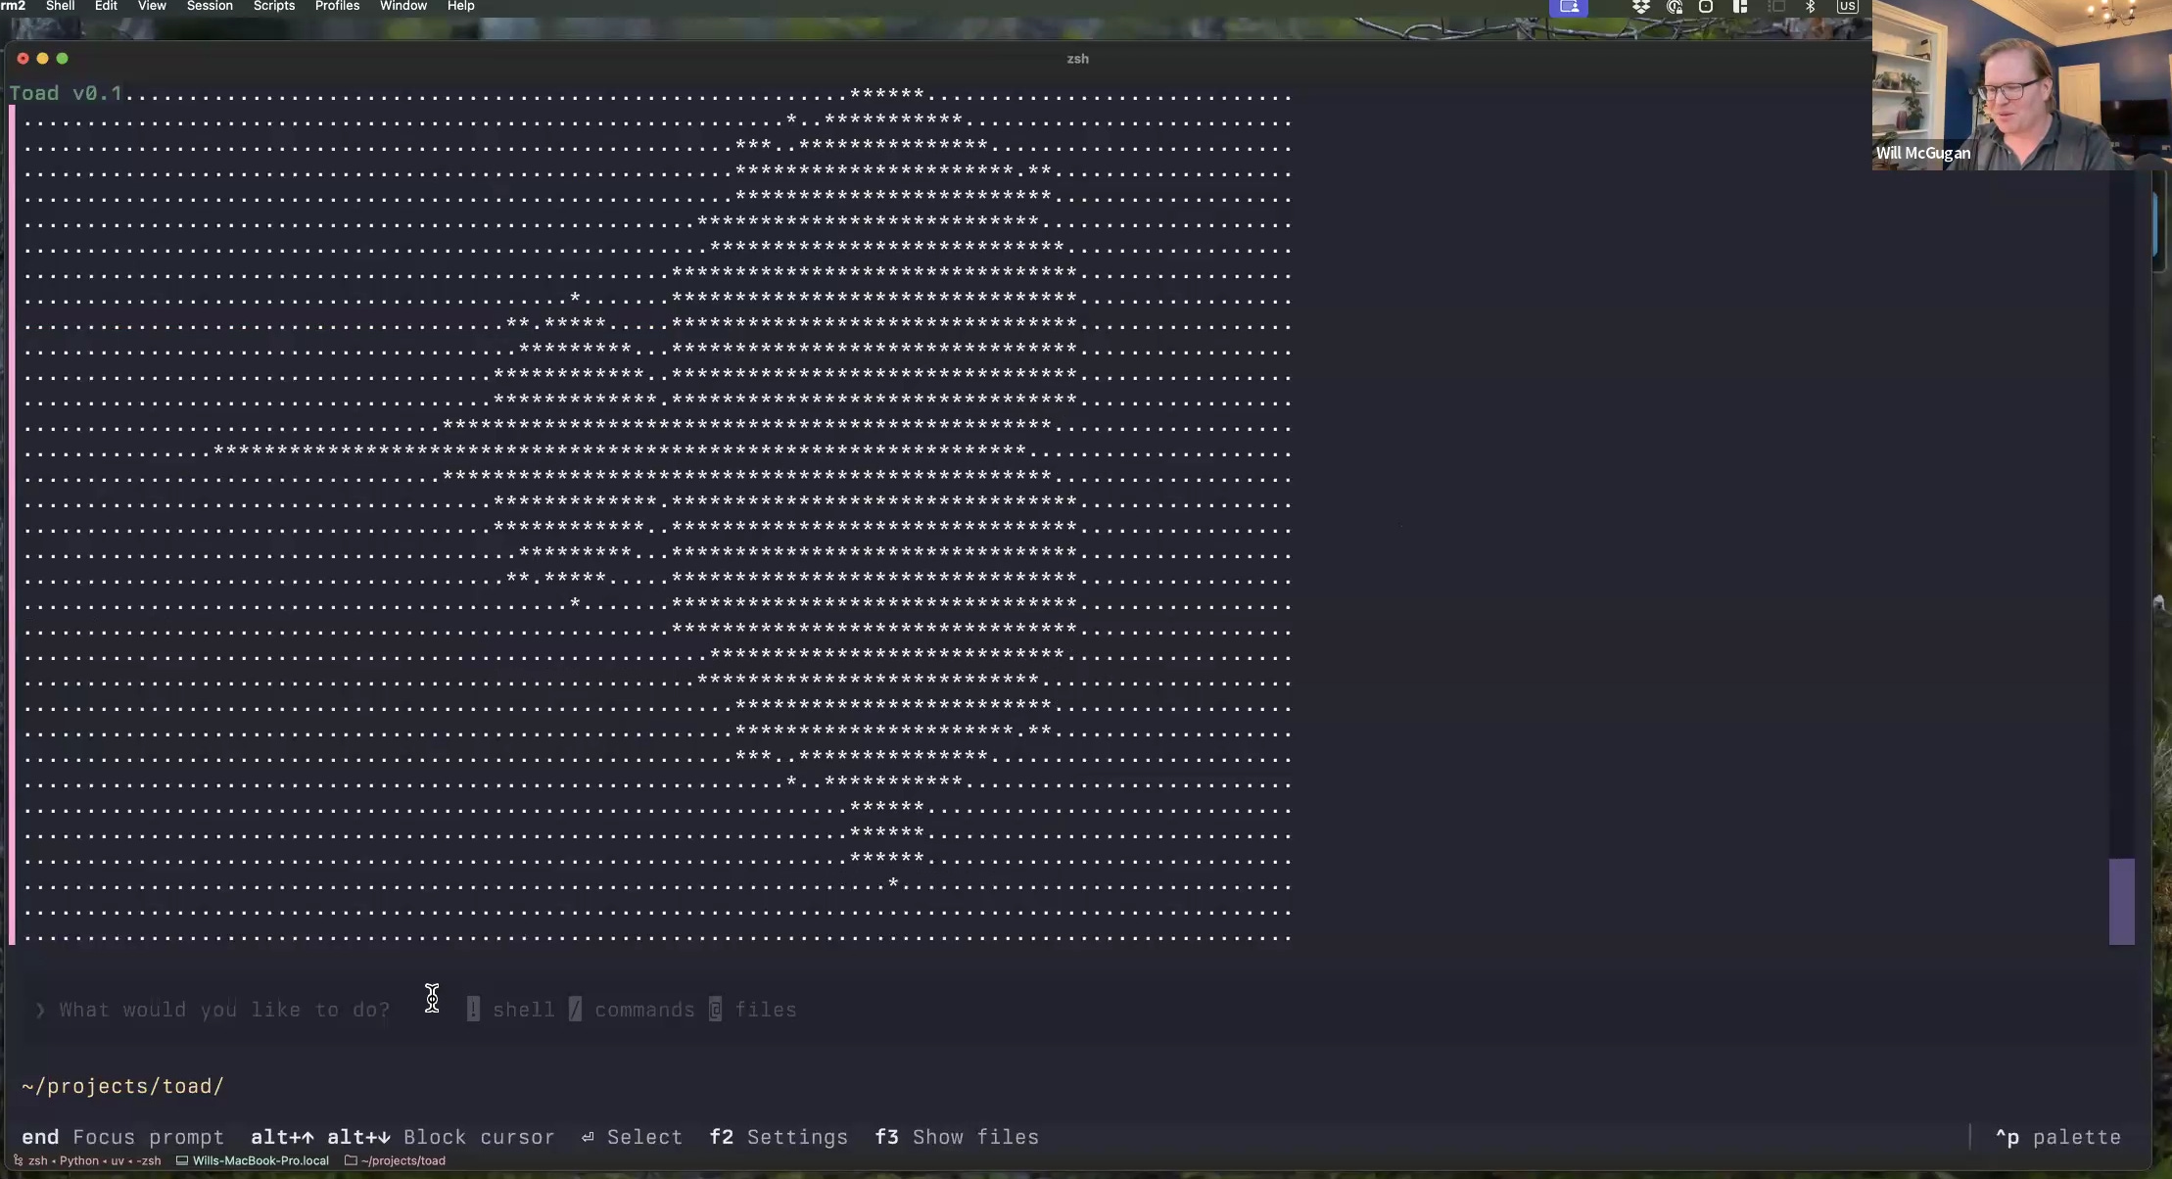
Task: Click f3 Show files in footer
Action: [957, 1137]
